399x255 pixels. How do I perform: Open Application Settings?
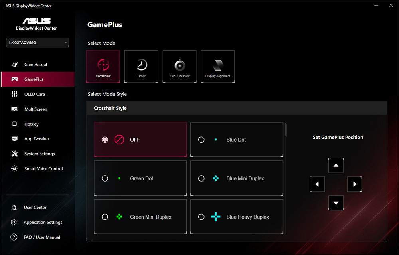(43, 222)
